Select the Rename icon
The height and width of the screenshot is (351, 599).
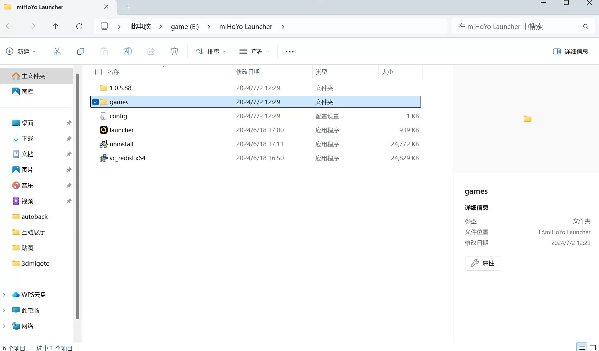127,51
